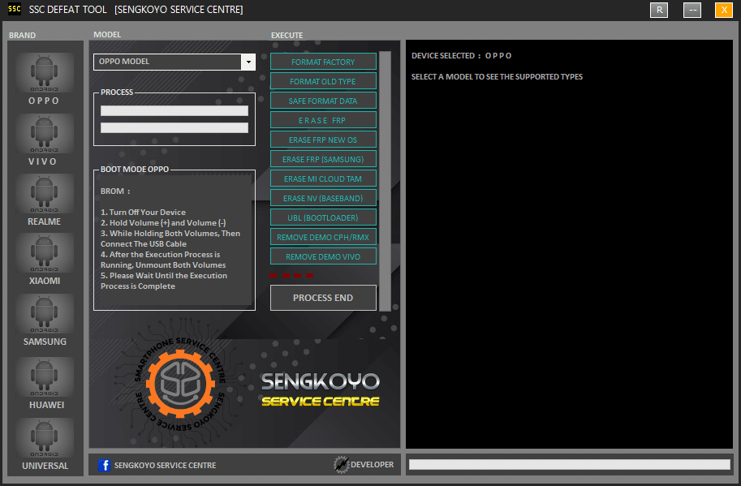Run ERASE MI CLOUD TAM
This screenshot has width=741, height=486.
pos(322,178)
